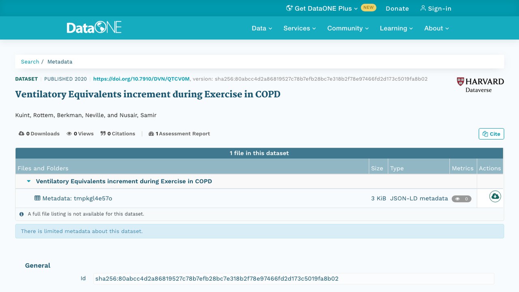The height and width of the screenshot is (292, 519).
Task: Collapse the Ventilatory Equivalents folder row
Action: coord(29,181)
